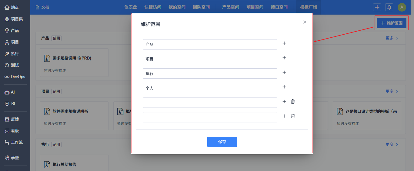
Task: Delete the first empty range row
Action: (293, 102)
